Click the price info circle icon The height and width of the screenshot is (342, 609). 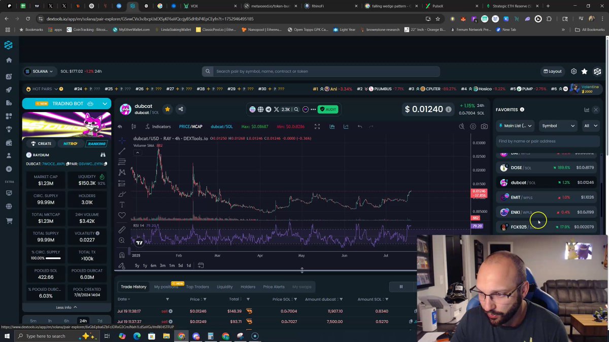(448, 108)
